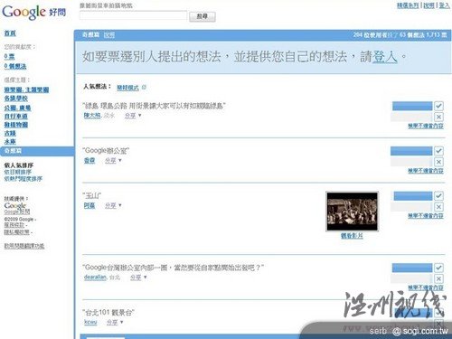Click small Google logo under 技術提供
Image resolution: width=452 pixels, height=339 pixels.
pos(15,205)
